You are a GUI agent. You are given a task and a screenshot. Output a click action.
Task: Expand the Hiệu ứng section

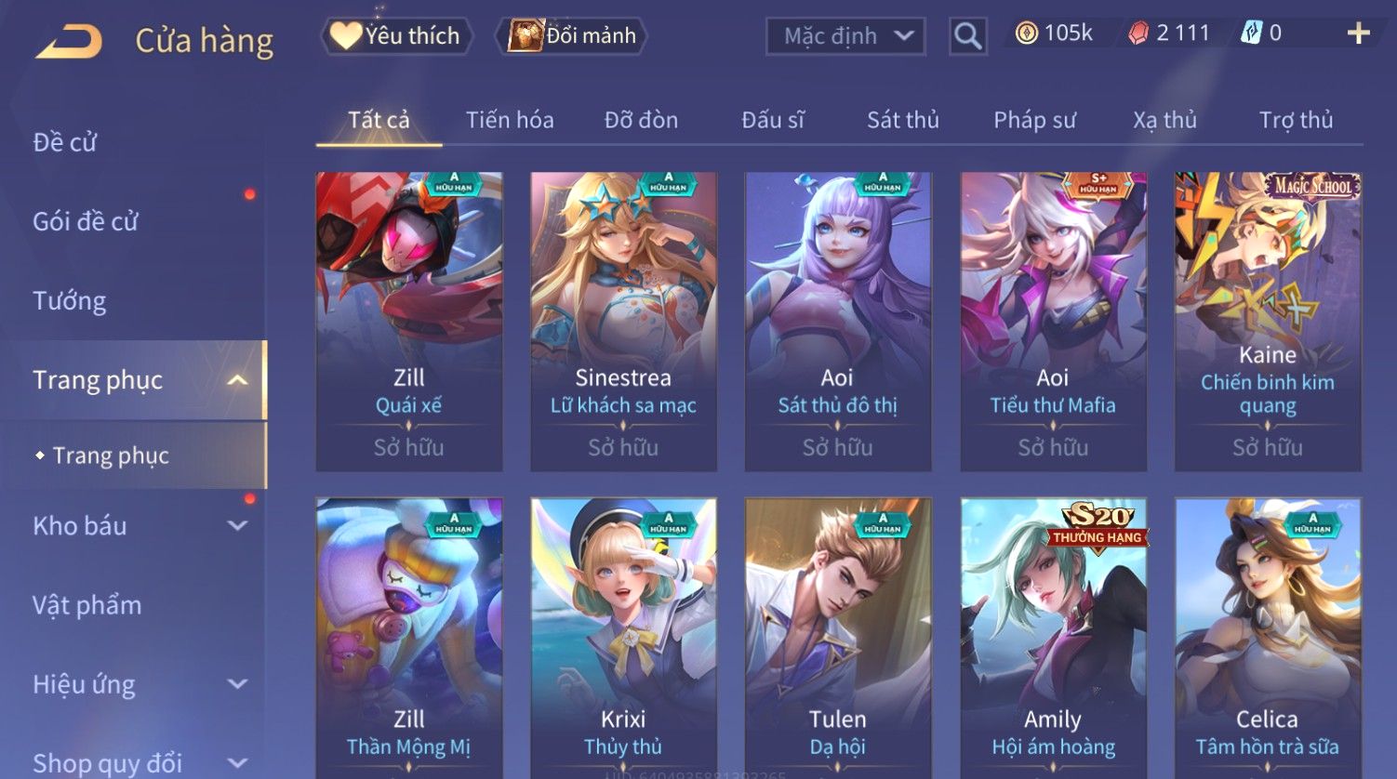click(x=237, y=684)
